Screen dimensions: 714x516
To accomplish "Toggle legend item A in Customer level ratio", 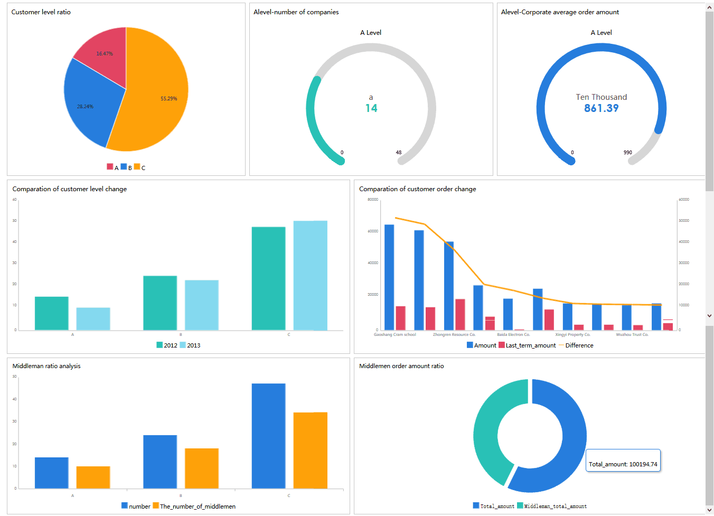I will point(113,167).
